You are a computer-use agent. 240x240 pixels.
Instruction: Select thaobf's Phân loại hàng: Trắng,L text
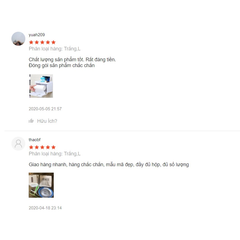[55, 154]
